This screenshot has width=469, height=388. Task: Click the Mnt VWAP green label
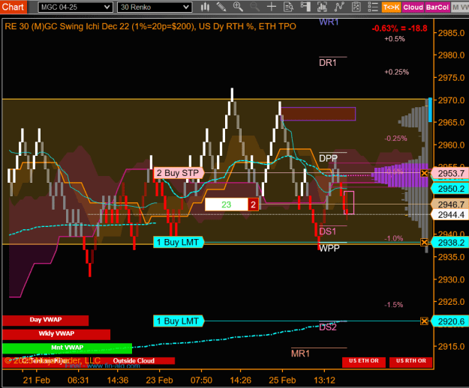point(67,348)
